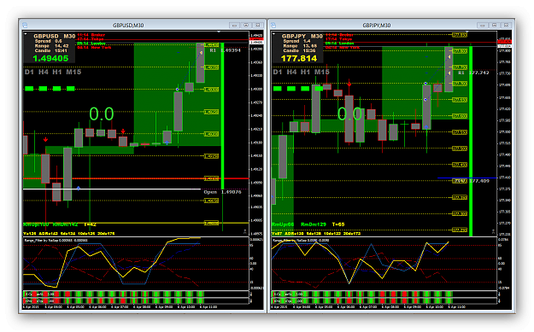Click the New York session time in GBPJPY chart

coord(342,47)
